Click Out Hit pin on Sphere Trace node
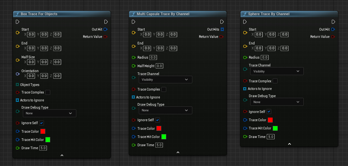 click(333, 29)
